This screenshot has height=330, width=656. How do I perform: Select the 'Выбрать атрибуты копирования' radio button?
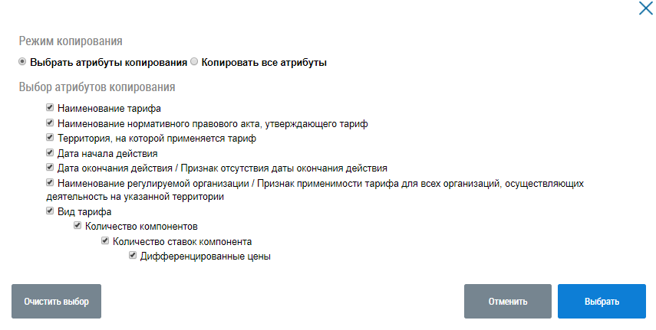pos(22,62)
